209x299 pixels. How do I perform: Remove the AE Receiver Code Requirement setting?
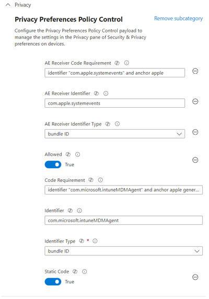195,71
